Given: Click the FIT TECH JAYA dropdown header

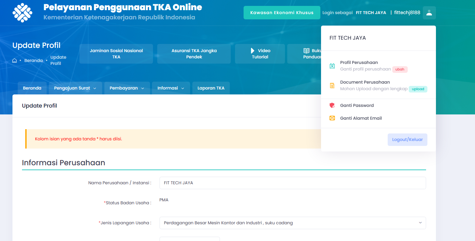Looking at the screenshot, I should pos(348,38).
